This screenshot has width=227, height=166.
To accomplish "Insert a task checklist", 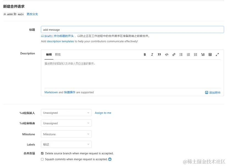I will [196, 55].
